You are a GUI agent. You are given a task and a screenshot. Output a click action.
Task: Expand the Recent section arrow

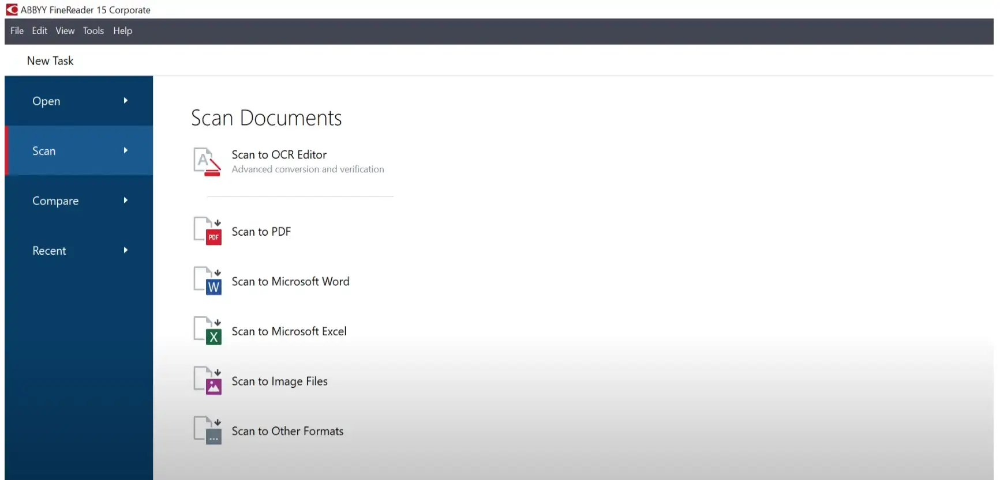pos(125,250)
